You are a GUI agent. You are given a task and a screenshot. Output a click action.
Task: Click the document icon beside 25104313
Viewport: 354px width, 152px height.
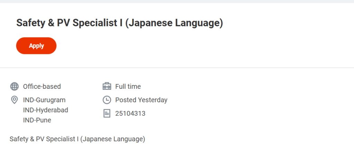click(x=107, y=113)
